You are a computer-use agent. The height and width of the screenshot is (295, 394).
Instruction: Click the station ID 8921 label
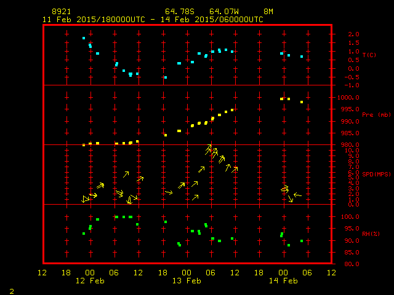click(61, 12)
